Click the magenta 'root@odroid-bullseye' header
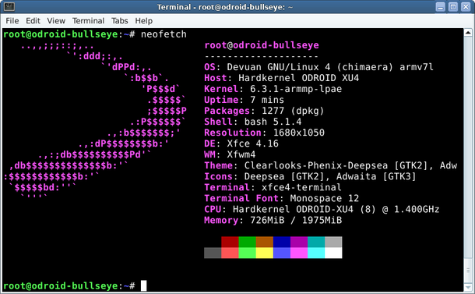Viewport: 475px width, 294px height. pyautogui.click(x=262, y=45)
